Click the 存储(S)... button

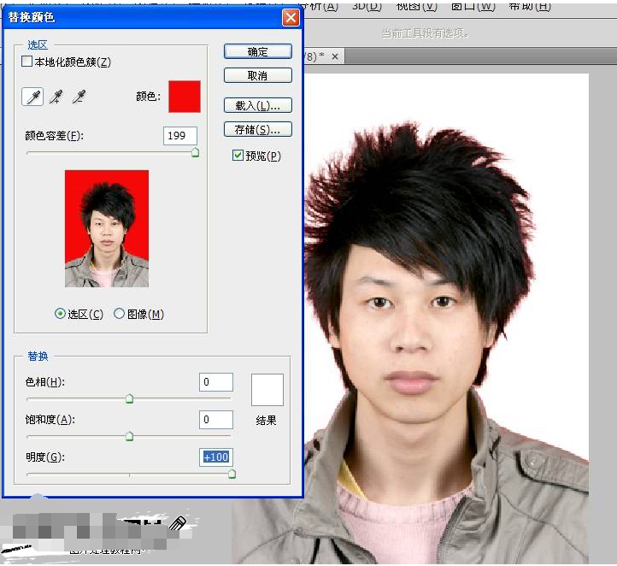[x=258, y=129]
